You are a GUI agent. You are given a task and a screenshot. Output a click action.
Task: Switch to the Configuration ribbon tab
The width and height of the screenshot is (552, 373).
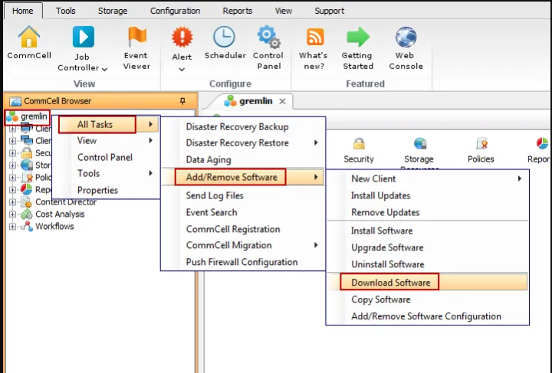tap(175, 11)
